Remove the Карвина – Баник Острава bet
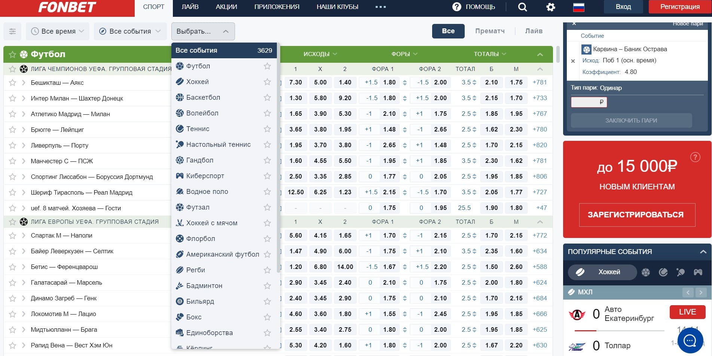The image size is (712, 356). tap(573, 61)
